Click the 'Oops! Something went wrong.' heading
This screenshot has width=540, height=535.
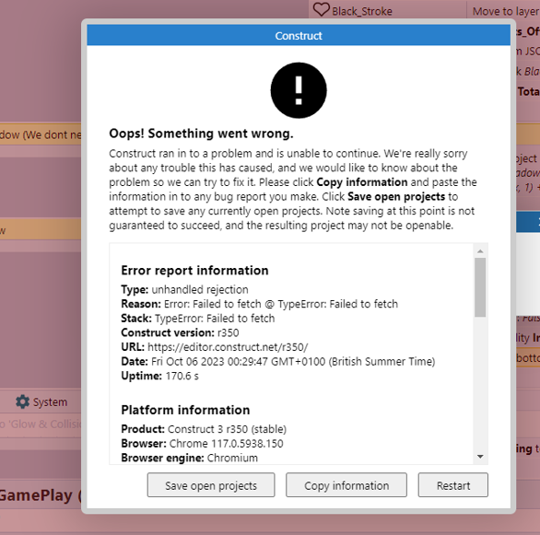click(x=201, y=134)
